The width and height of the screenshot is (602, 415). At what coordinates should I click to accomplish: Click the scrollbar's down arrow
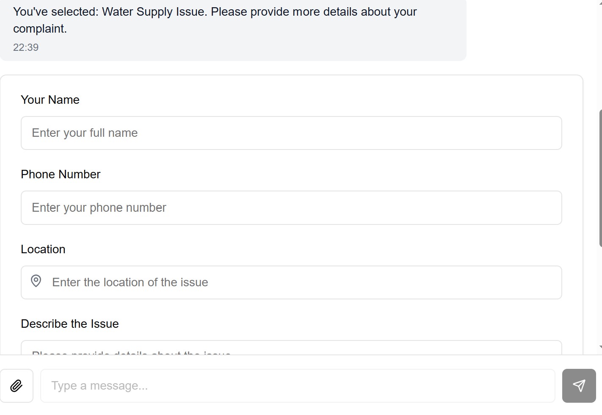point(600,347)
